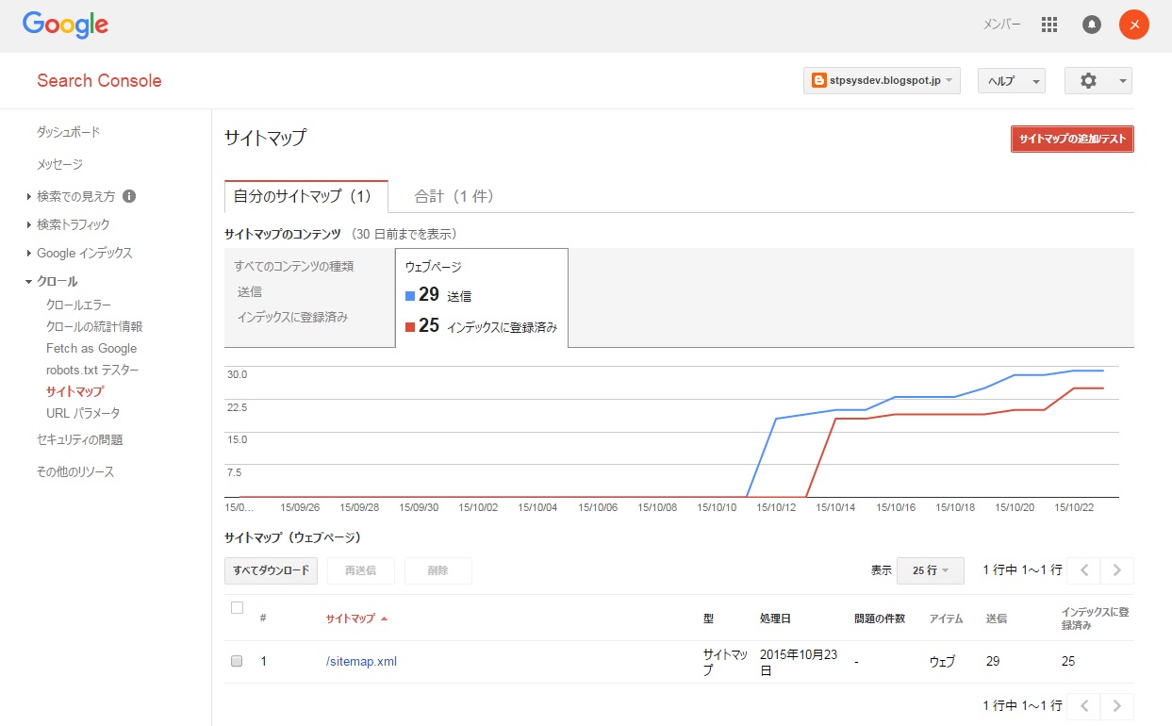1172x726 pixels.
Task: Open クロールの統計情報 in the sidebar
Action: click(x=94, y=326)
